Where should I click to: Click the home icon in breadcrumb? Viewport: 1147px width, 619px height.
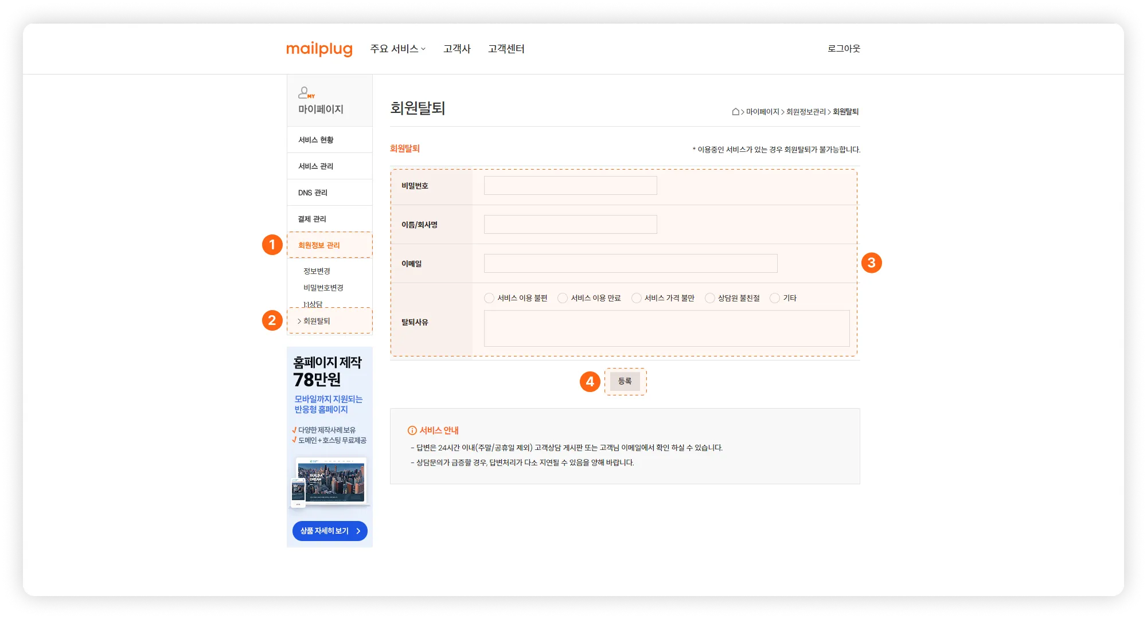(x=735, y=112)
